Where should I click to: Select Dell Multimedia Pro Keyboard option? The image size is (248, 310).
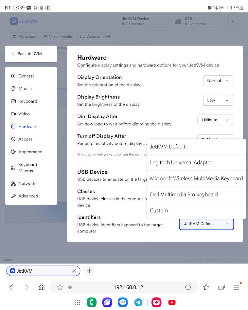[196, 195]
